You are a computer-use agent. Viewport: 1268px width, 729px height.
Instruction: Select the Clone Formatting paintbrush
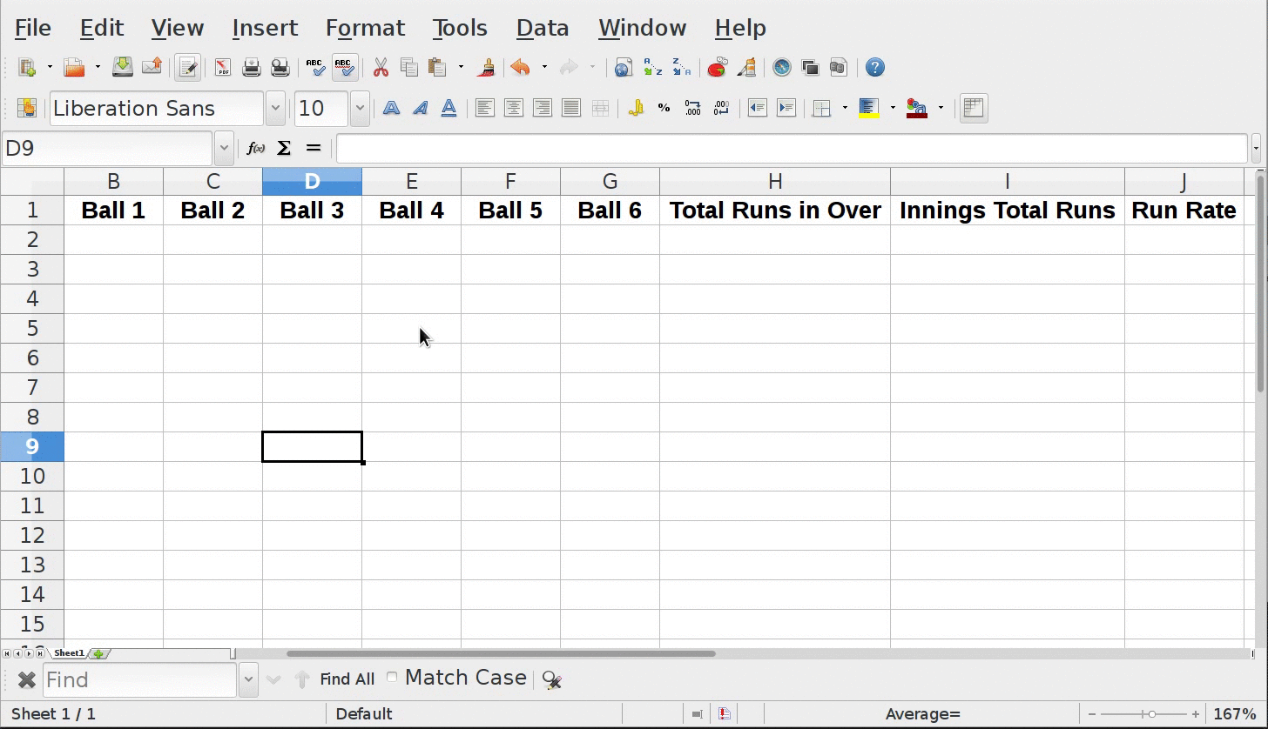tap(486, 68)
